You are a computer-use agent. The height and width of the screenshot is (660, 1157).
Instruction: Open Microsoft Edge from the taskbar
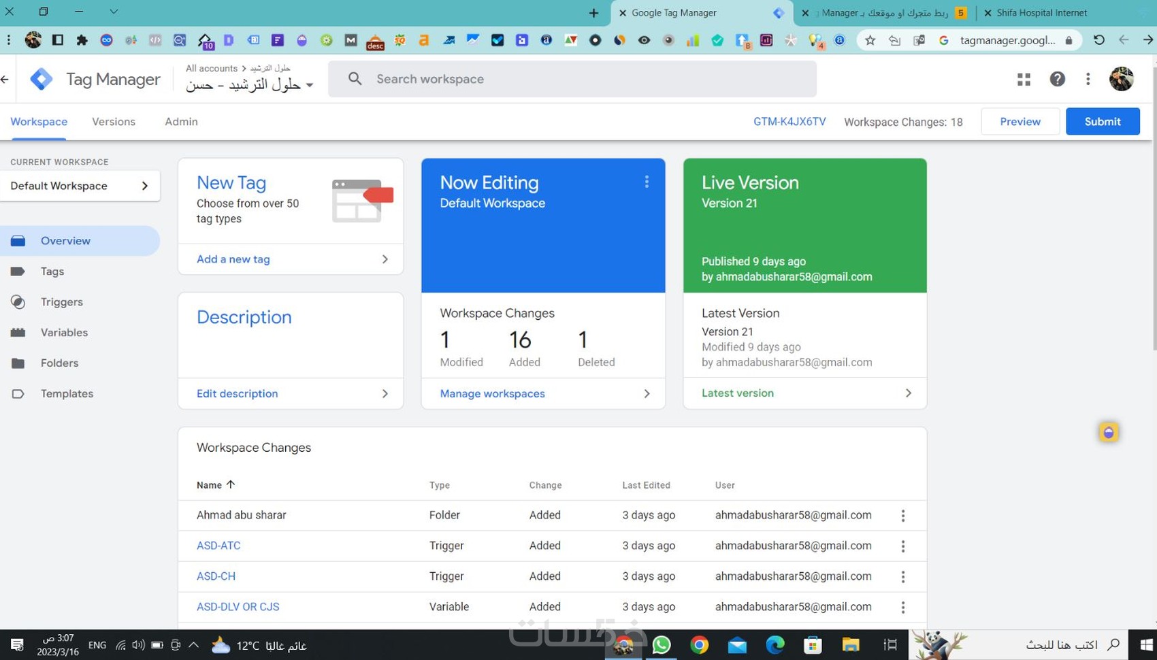775,644
